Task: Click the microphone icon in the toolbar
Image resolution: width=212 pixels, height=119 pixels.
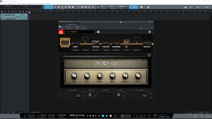Action: 93,7
